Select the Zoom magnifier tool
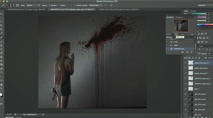 [2, 88]
